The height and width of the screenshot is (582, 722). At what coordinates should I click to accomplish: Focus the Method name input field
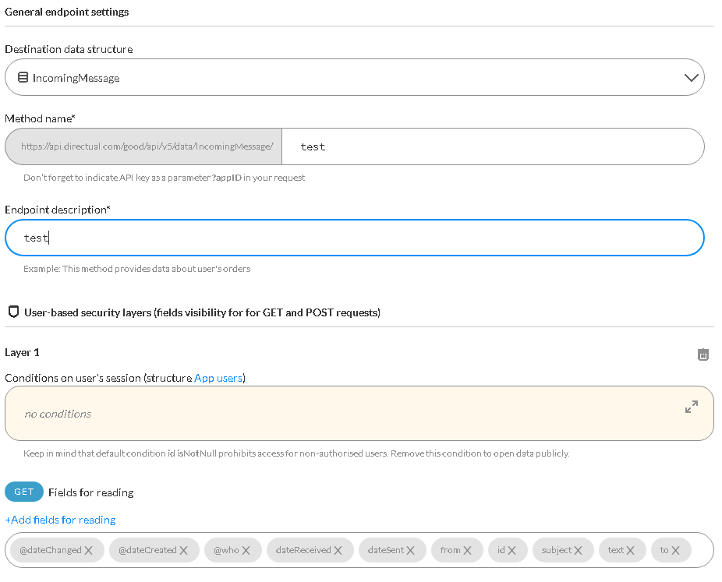coord(493,146)
